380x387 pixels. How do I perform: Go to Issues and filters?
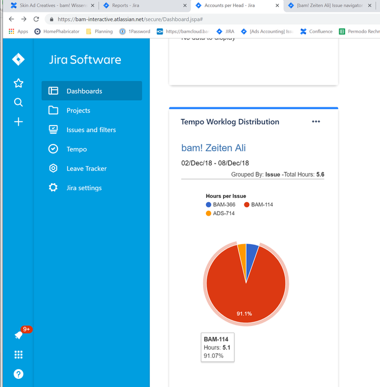(92, 130)
